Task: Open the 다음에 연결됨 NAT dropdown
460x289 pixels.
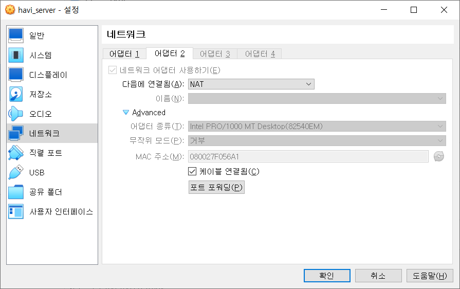Action: point(251,84)
